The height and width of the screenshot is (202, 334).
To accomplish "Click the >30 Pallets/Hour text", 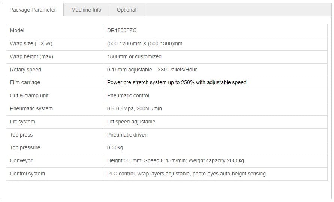I will click(177, 70).
